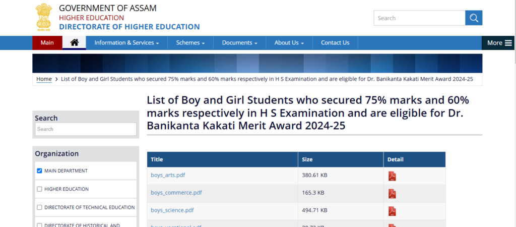This screenshot has width=516, height=227.
Task: Open the Contact Us menu item
Action: [335, 43]
